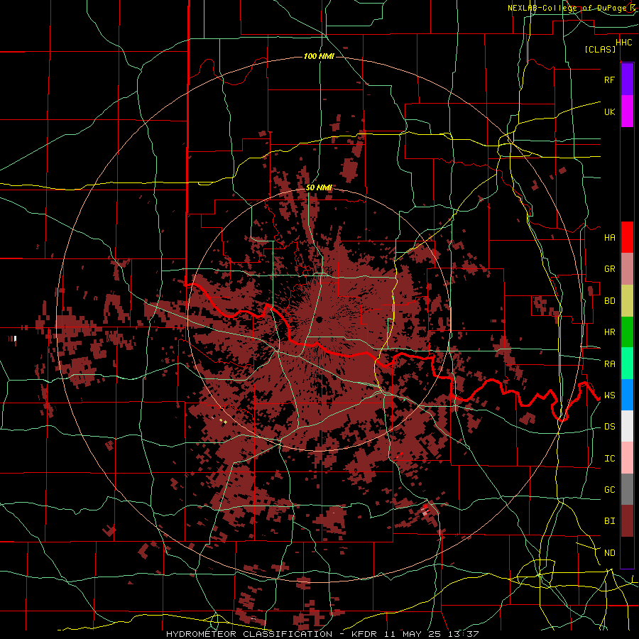Click the red HA color swatch
Viewport: 639px width, 639px height.
point(627,237)
